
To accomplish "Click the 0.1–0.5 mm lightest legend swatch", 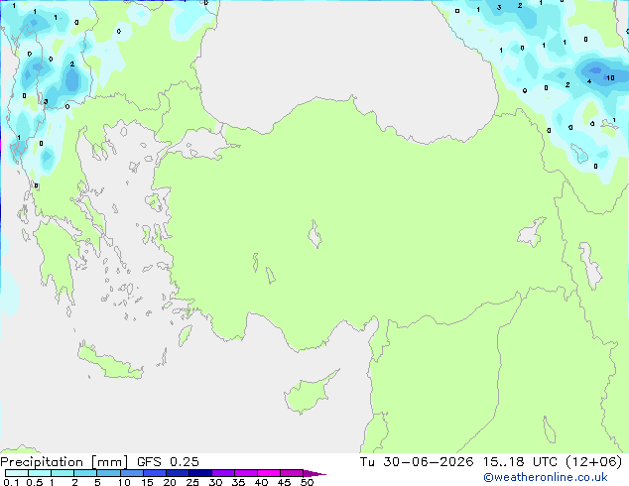I will point(17,473).
